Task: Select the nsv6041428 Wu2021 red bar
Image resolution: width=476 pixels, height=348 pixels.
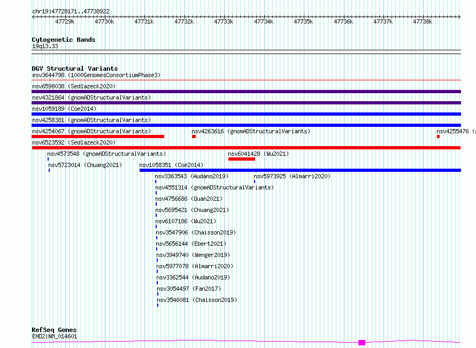Action: (x=242, y=159)
